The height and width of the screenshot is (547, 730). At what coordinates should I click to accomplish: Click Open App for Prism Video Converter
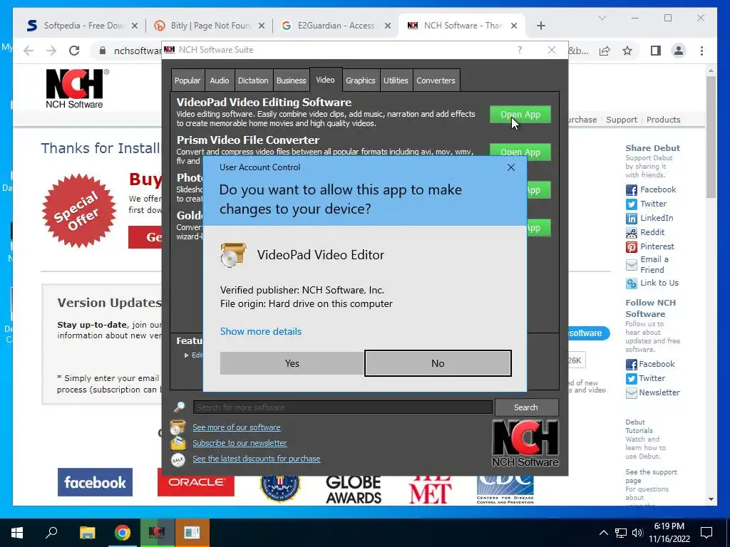(x=520, y=152)
